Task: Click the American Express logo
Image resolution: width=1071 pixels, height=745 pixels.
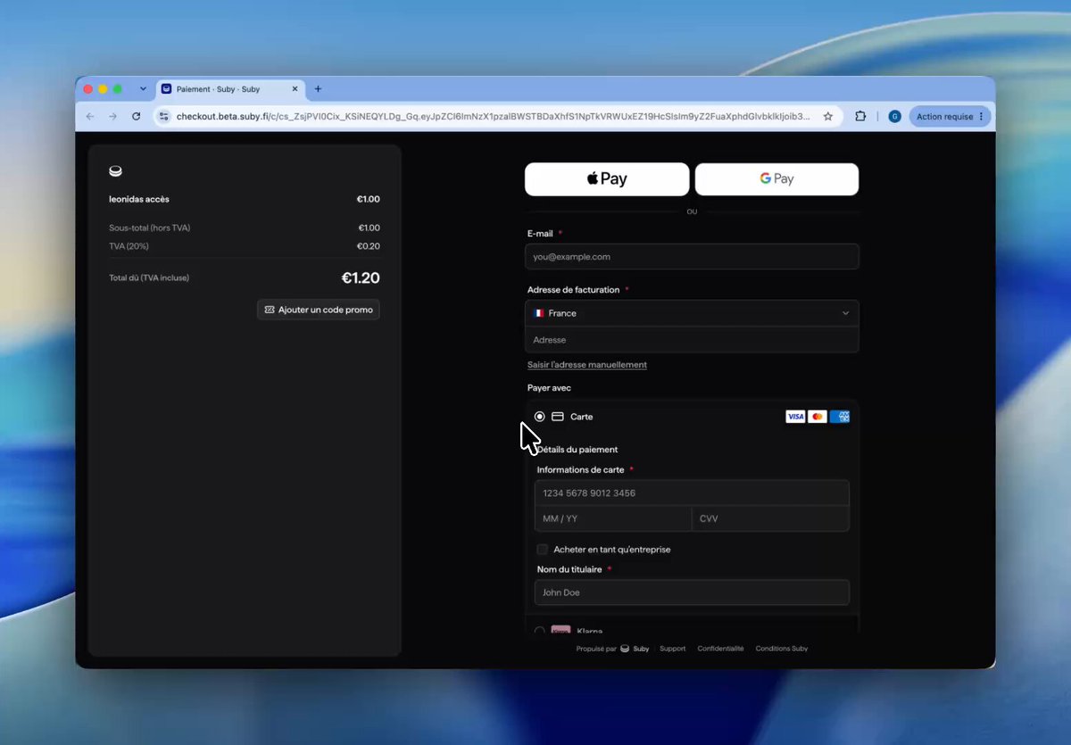Action: pyautogui.click(x=840, y=417)
